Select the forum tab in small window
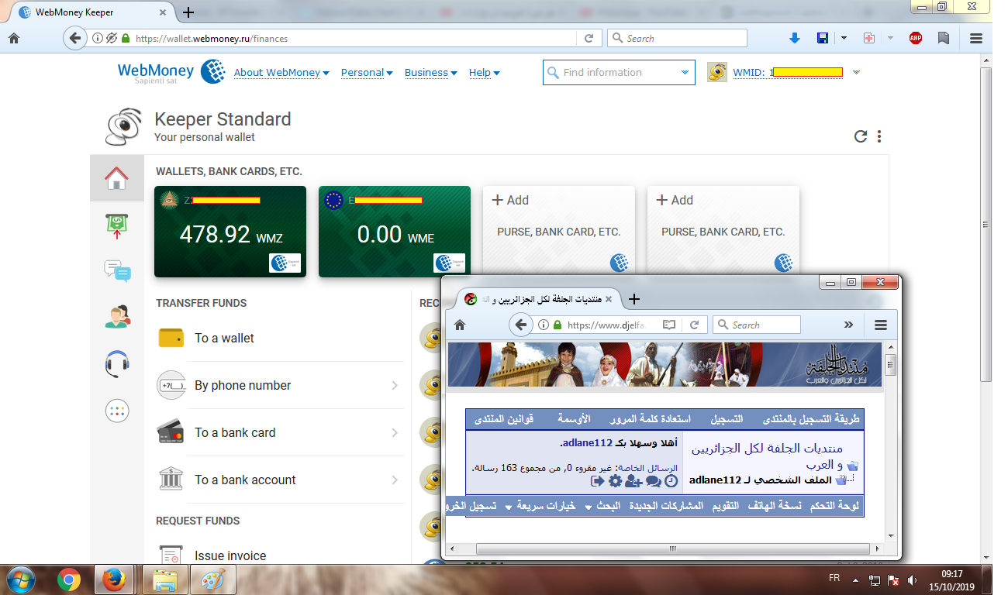This screenshot has height=595, width=1008. [540, 298]
